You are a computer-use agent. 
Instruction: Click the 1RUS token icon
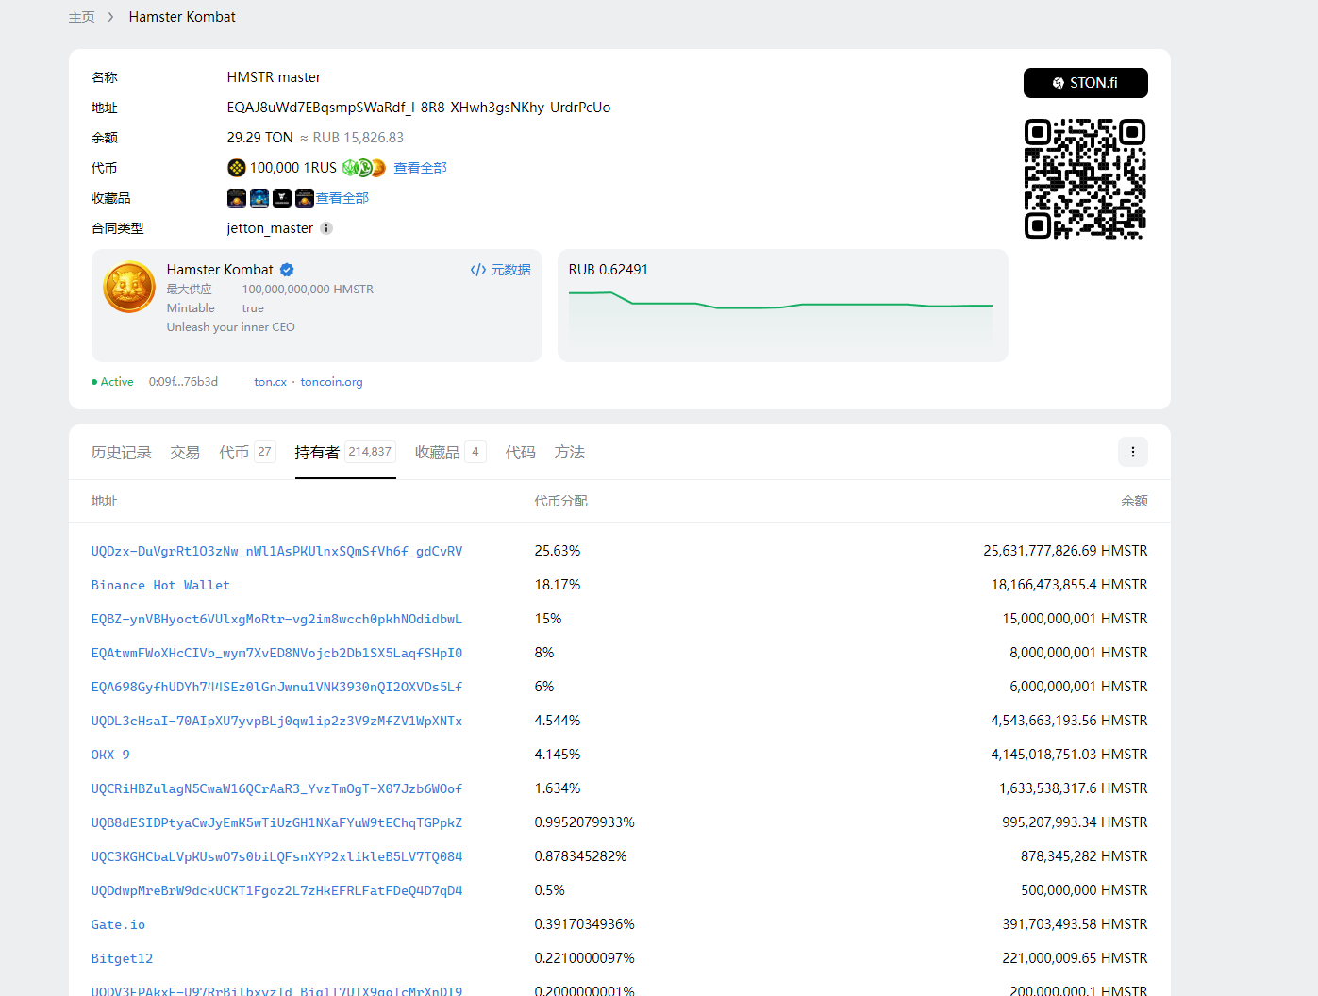point(237,168)
